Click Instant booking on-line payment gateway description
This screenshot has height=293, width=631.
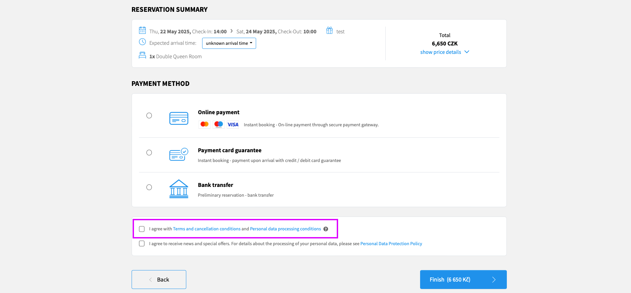point(311,125)
